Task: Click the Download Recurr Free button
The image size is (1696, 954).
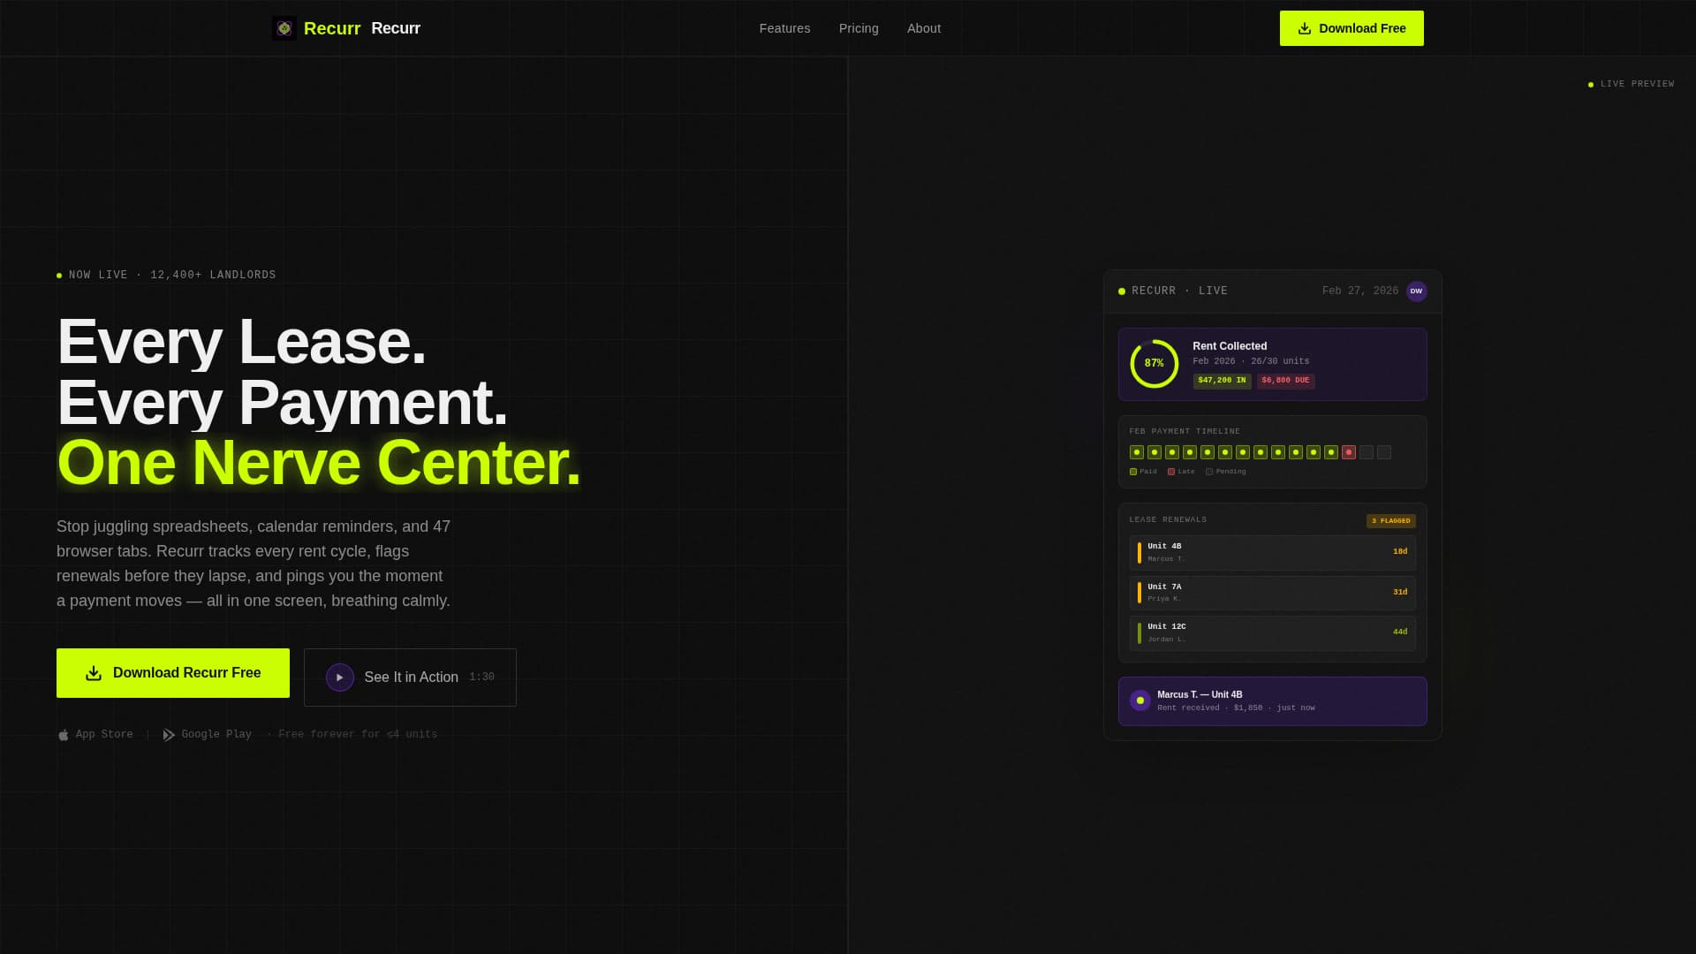Action: (x=172, y=672)
